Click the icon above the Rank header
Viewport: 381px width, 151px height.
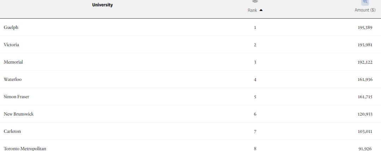[x=255, y=1]
